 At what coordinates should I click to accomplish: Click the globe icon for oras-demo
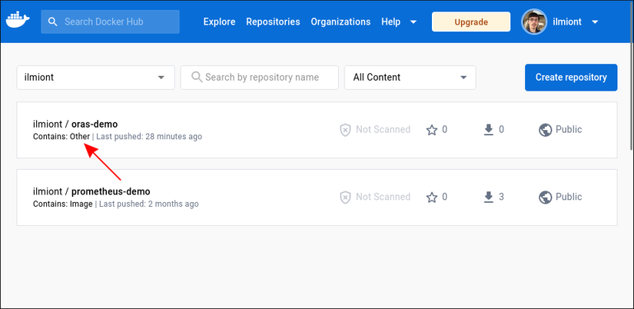click(x=545, y=130)
